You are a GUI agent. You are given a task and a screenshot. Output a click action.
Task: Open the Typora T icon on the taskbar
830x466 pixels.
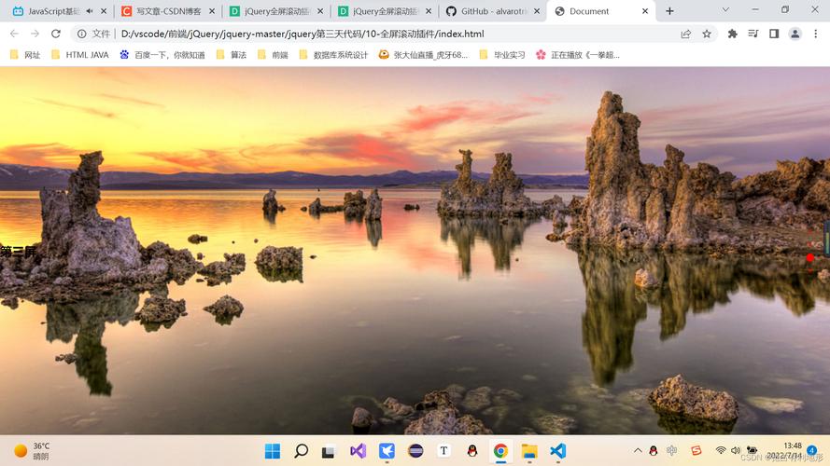(x=443, y=451)
